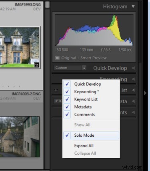Viewport: 150px width, 171px height.
Task: Expand the Comments panel arrow
Action: (x=134, y=112)
